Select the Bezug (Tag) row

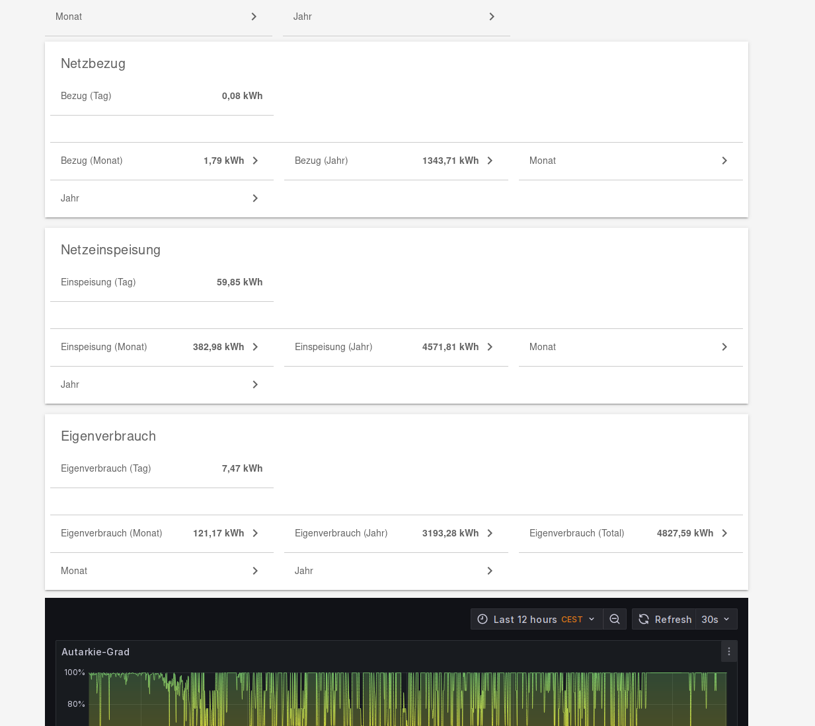[x=162, y=96]
